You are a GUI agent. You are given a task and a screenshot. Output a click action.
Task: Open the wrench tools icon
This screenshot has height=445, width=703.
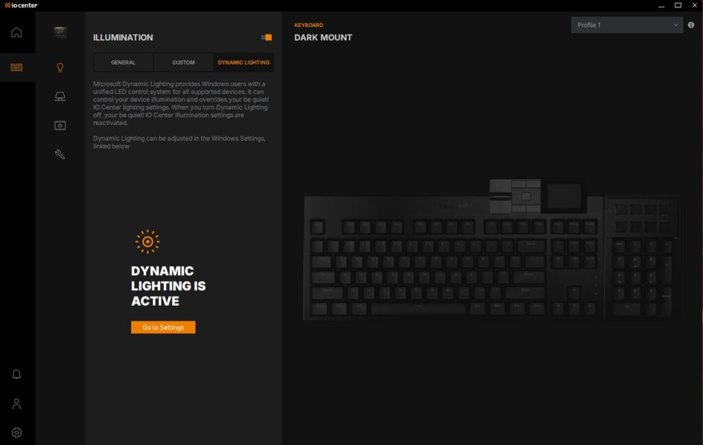60,155
